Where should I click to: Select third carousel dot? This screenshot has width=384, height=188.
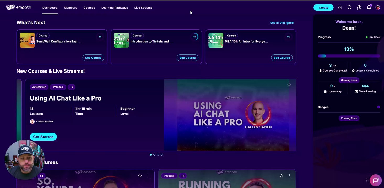(x=158, y=155)
